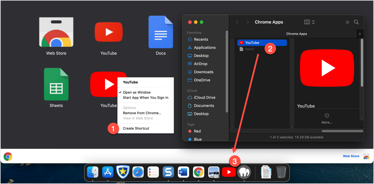Launch the Docs app icon
This screenshot has width=374, height=184.
point(160,32)
